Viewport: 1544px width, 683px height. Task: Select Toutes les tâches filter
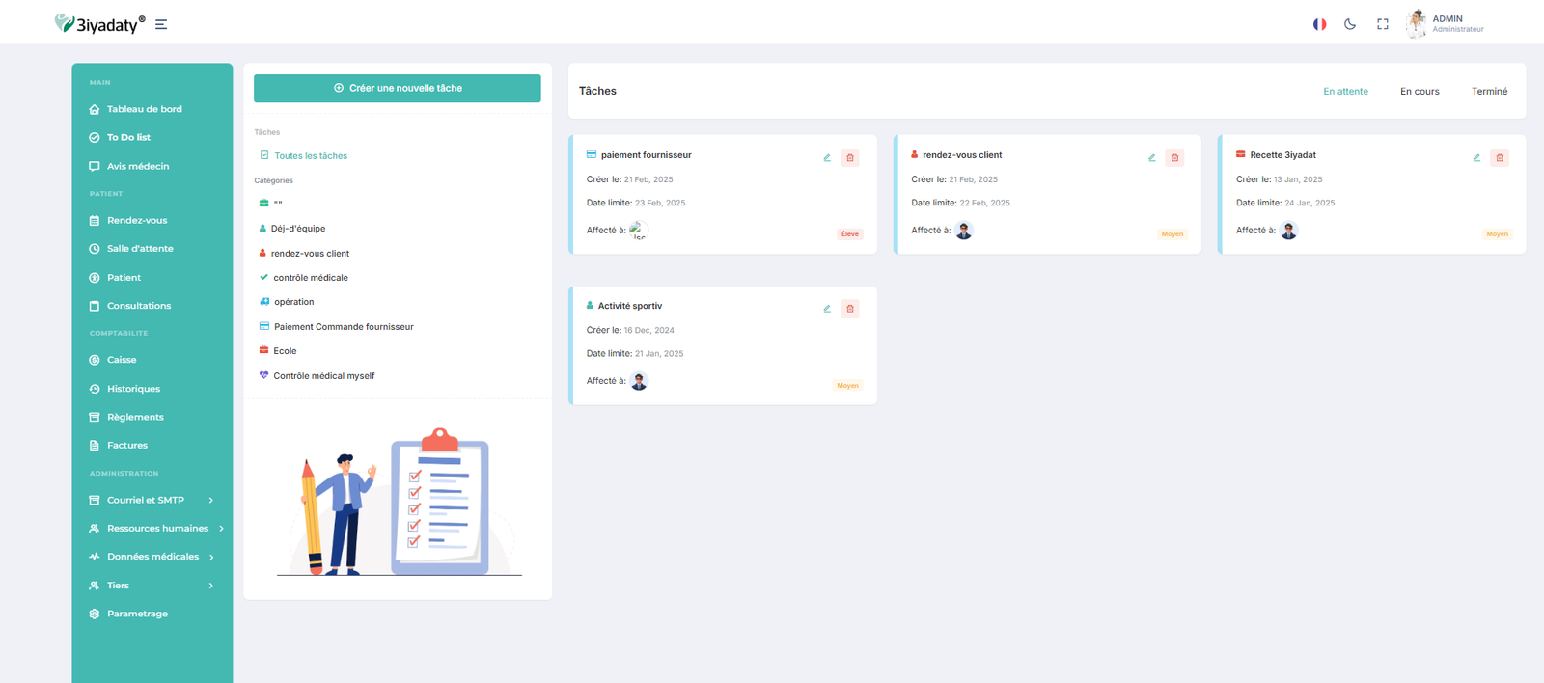click(310, 155)
